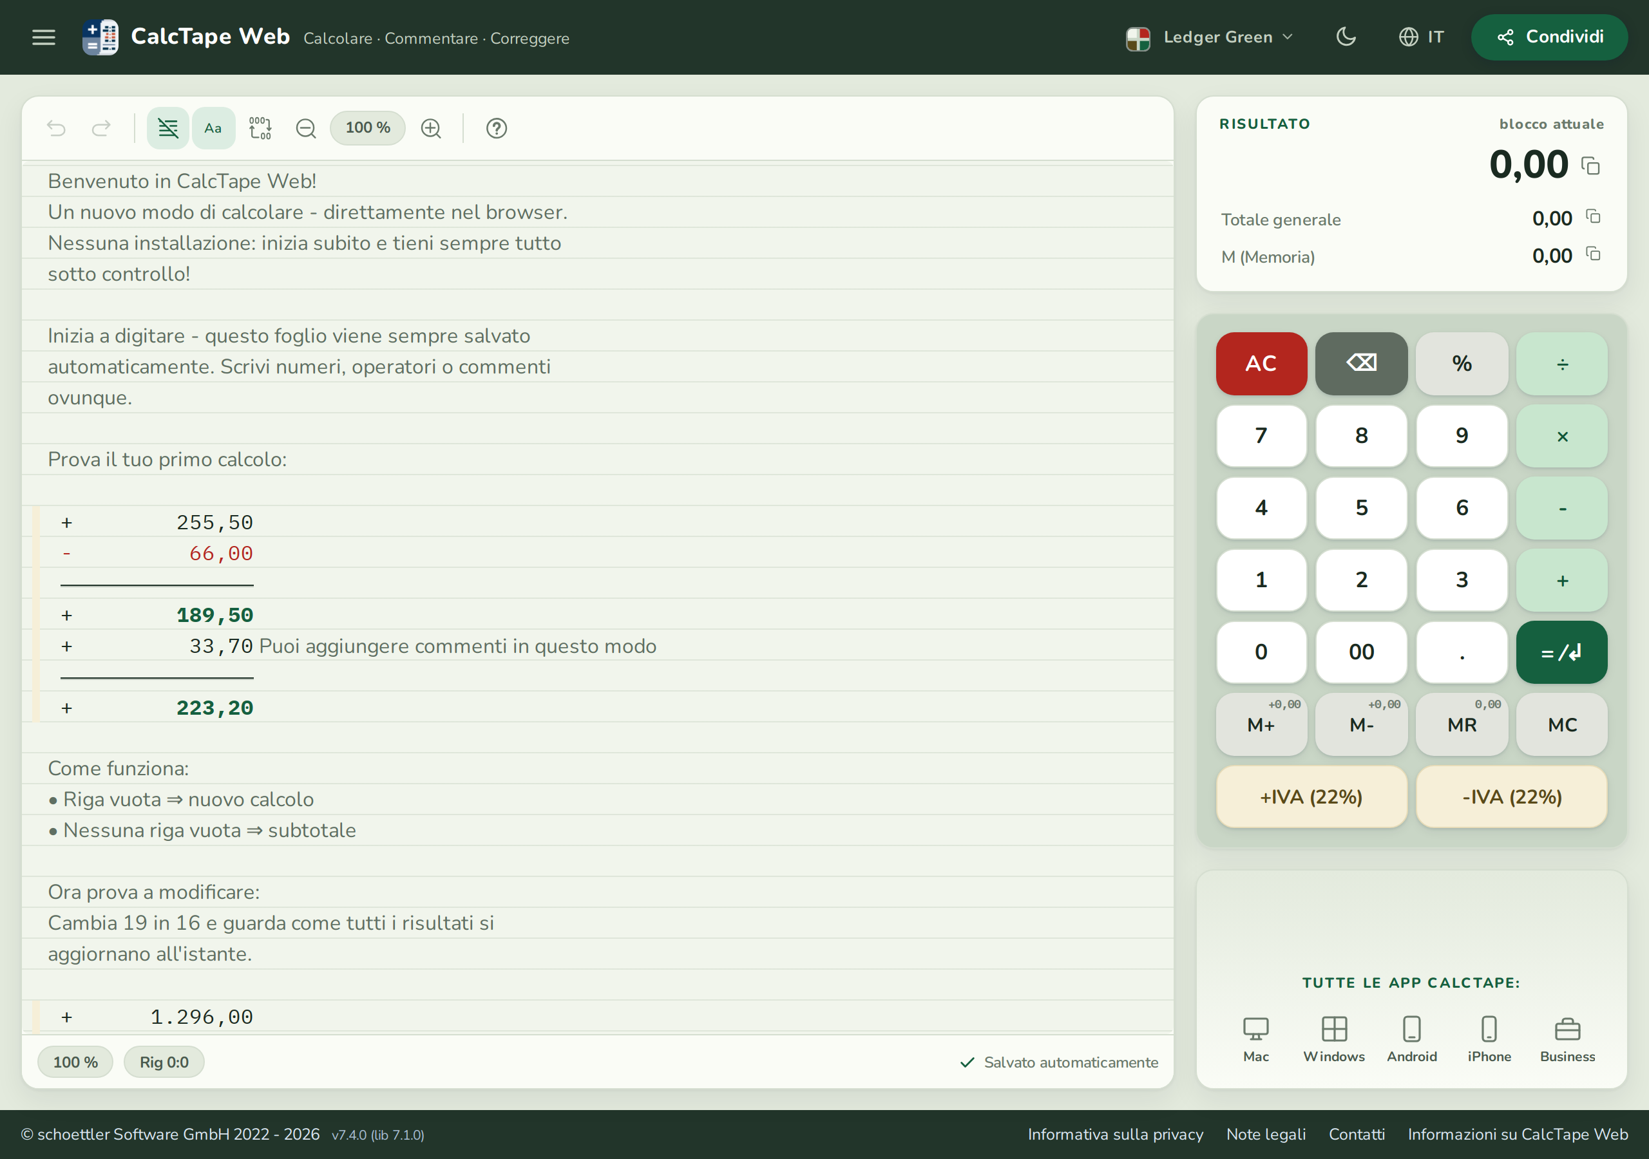This screenshot has width=1649, height=1159.
Task: Click the Condividi share button
Action: 1549,37
